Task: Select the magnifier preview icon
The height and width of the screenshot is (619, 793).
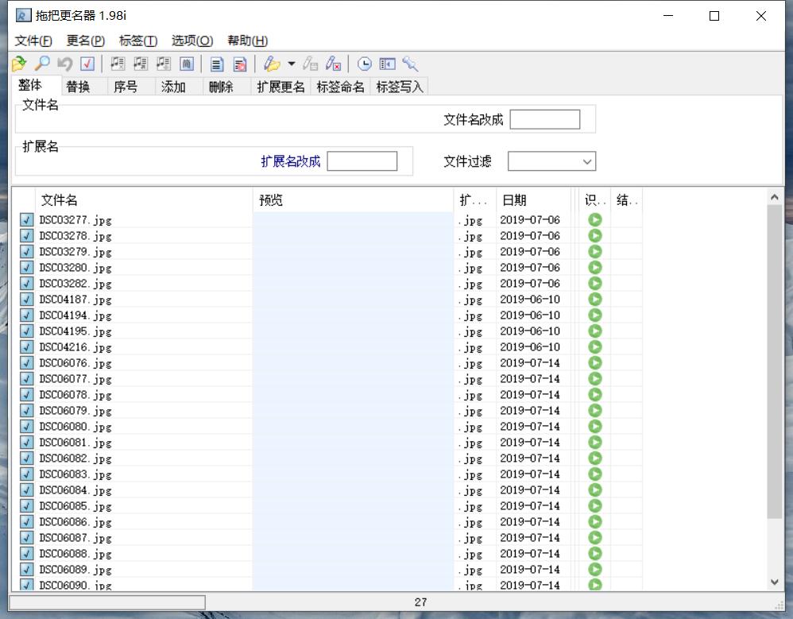Action: click(43, 64)
